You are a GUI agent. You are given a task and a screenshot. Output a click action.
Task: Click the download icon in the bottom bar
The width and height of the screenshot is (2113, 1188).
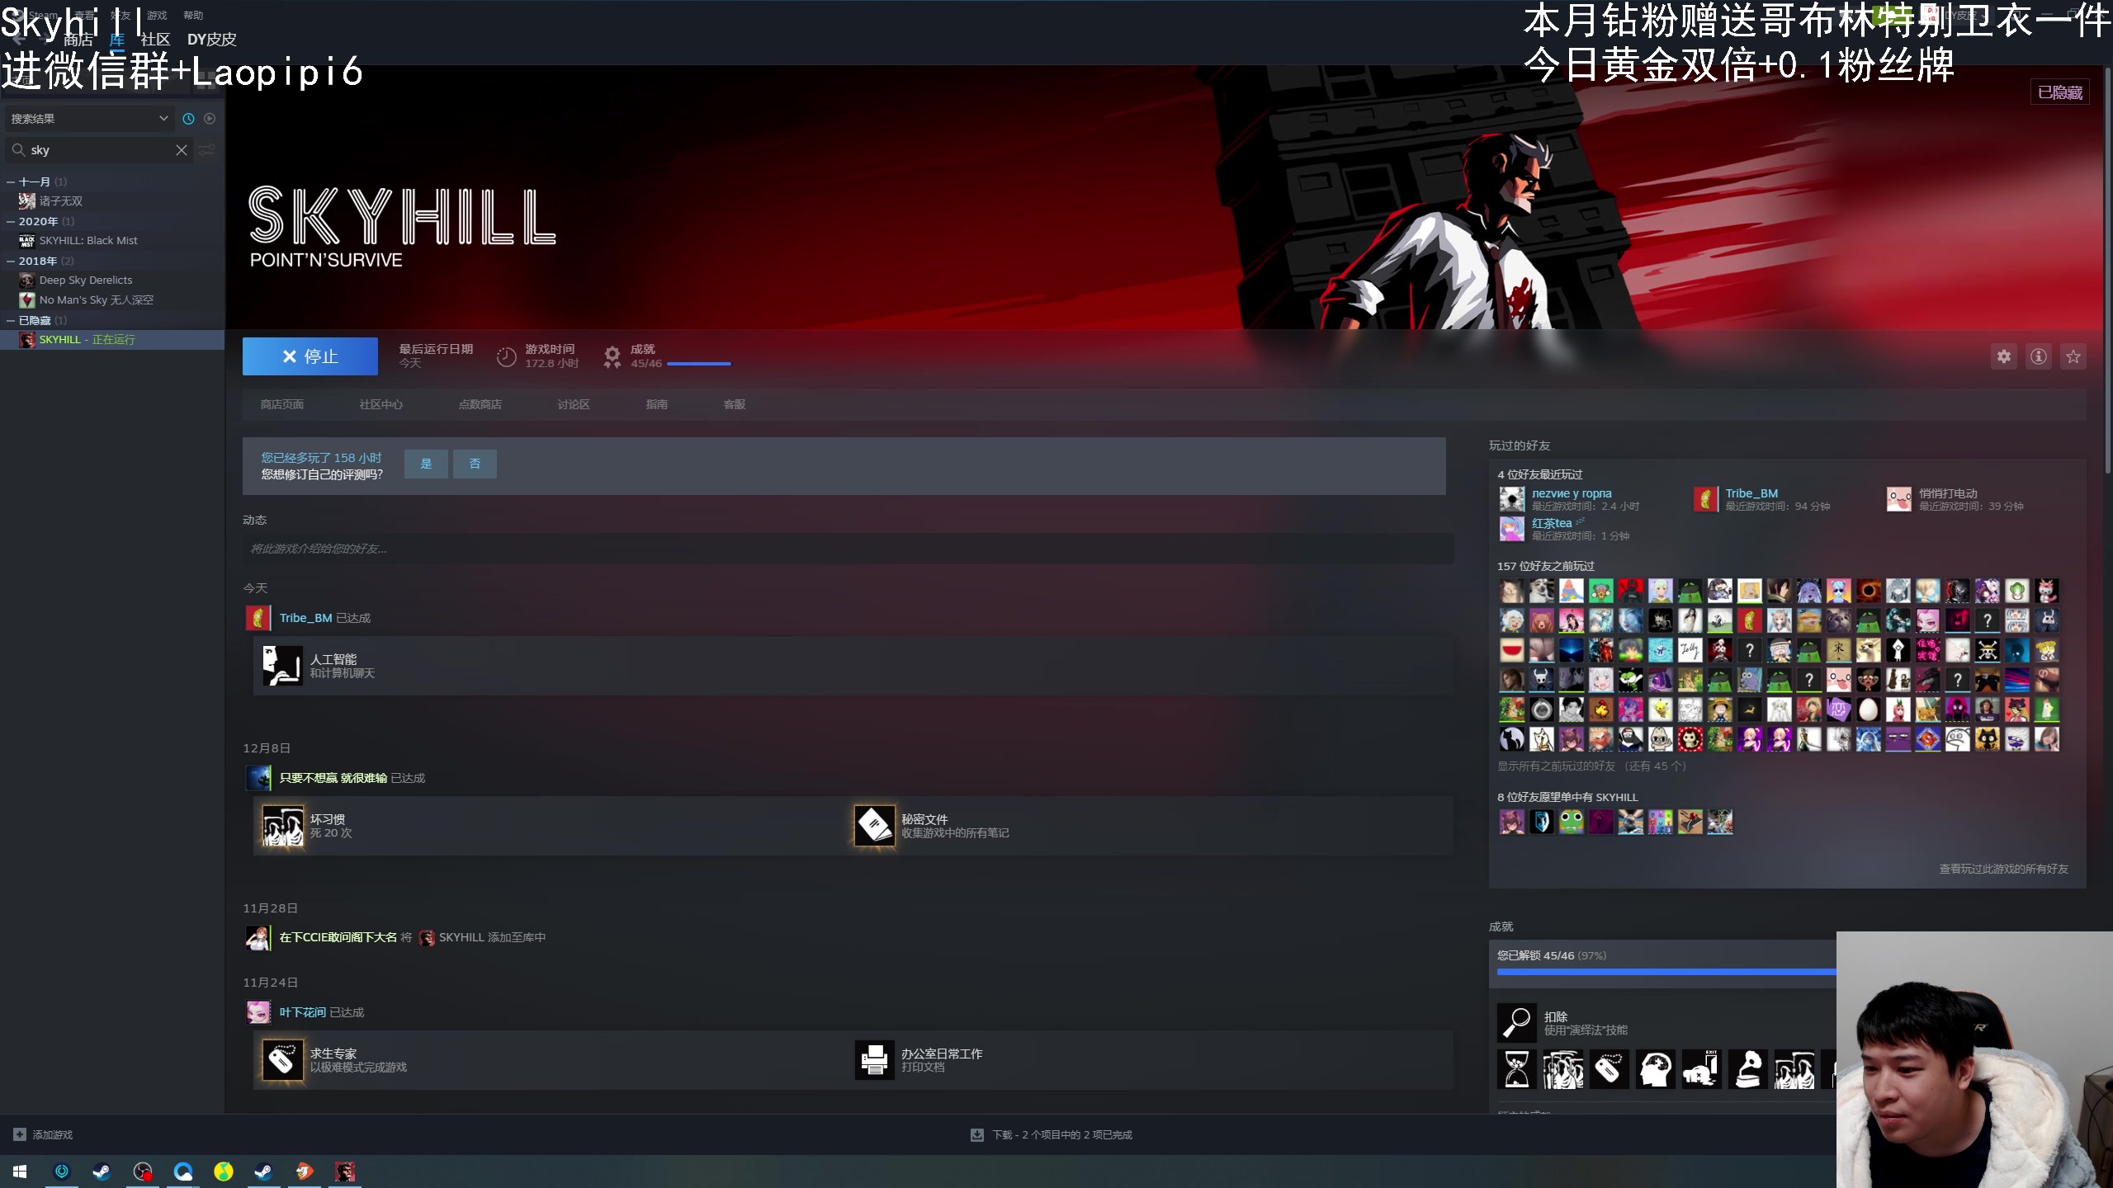click(977, 1135)
